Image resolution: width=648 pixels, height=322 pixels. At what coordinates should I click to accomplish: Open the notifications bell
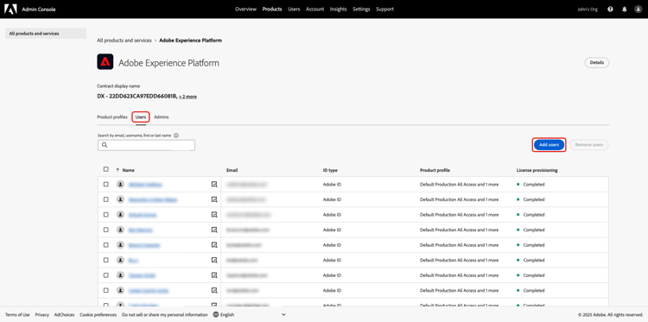tap(625, 9)
